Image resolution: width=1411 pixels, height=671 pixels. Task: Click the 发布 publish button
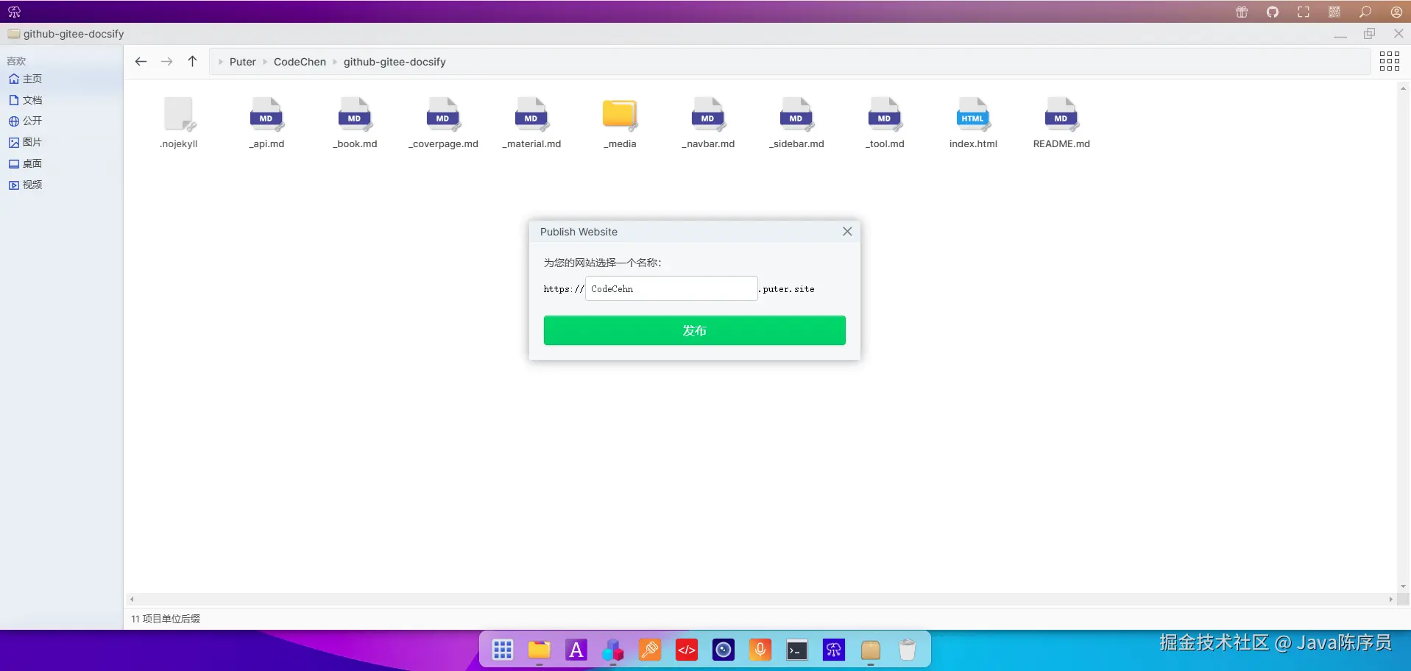pyautogui.click(x=695, y=330)
